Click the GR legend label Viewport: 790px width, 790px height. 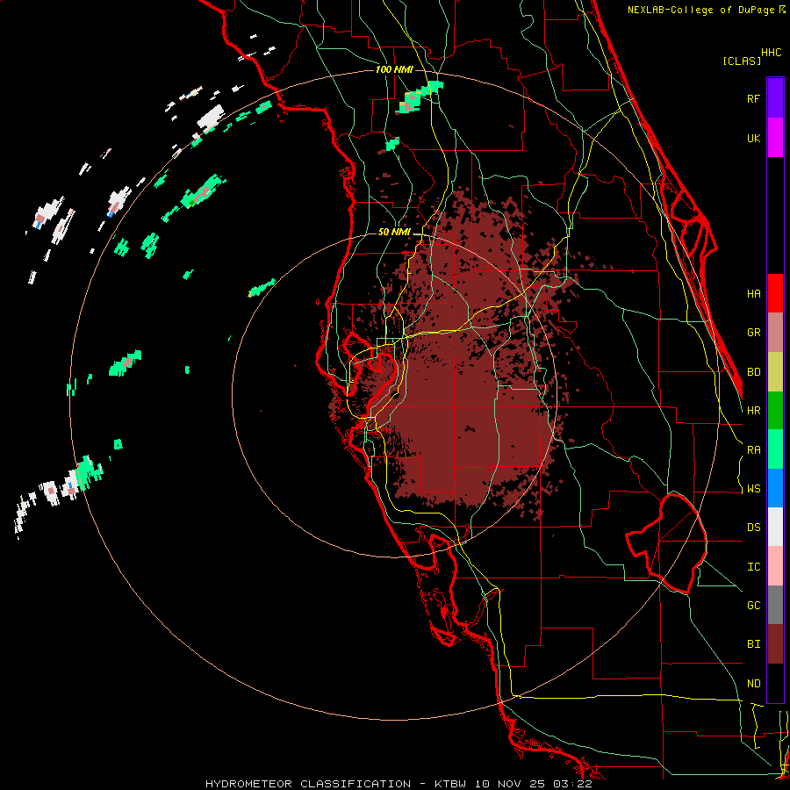[753, 333]
